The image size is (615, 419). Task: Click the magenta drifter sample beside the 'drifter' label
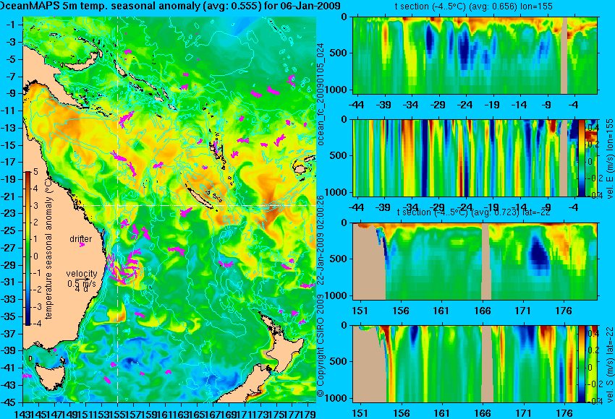(x=82, y=245)
